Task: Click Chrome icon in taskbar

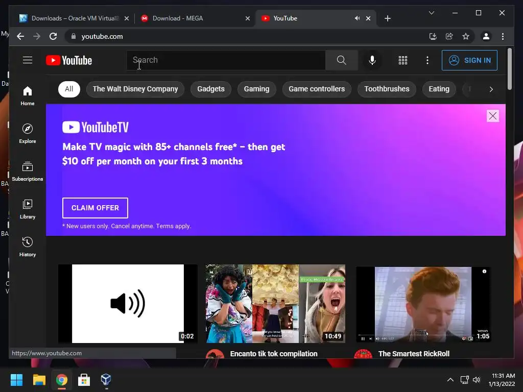Action: click(61, 380)
